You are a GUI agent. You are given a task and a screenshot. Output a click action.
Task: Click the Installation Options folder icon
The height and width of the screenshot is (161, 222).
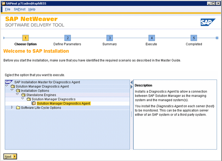18,90
